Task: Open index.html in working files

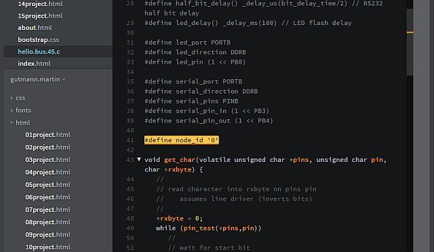Action: (x=34, y=64)
